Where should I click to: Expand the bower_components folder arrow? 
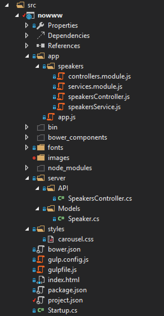click(26, 137)
